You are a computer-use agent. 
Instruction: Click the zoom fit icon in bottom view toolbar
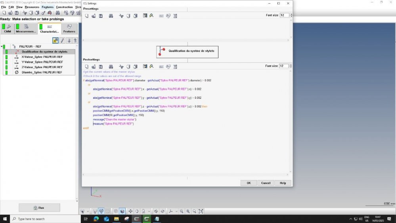201,211
